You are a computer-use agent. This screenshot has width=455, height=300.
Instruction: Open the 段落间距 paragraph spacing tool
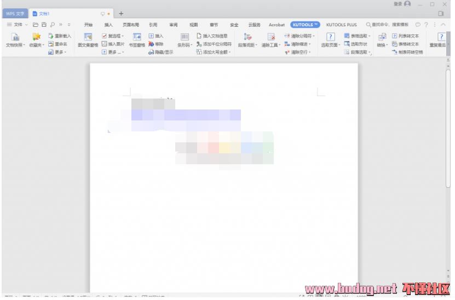point(247,40)
